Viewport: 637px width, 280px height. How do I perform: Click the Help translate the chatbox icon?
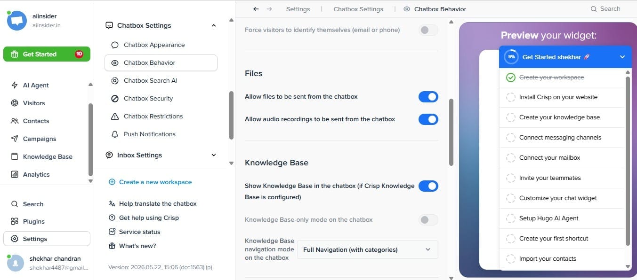coord(112,203)
